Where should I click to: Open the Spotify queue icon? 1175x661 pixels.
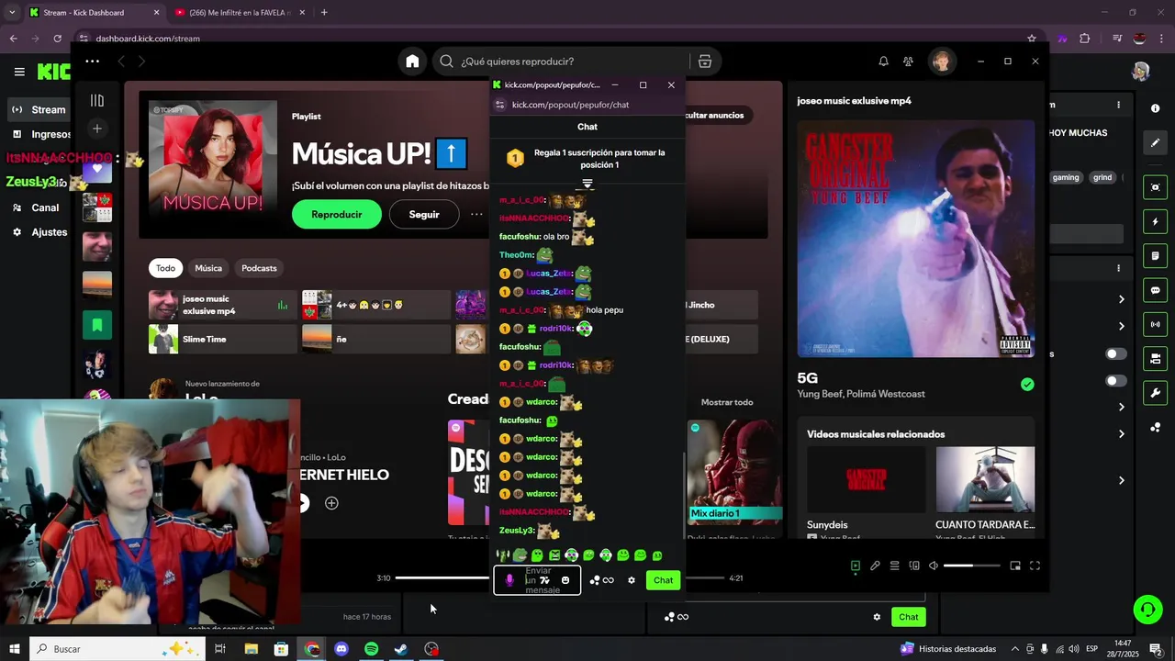tap(894, 566)
